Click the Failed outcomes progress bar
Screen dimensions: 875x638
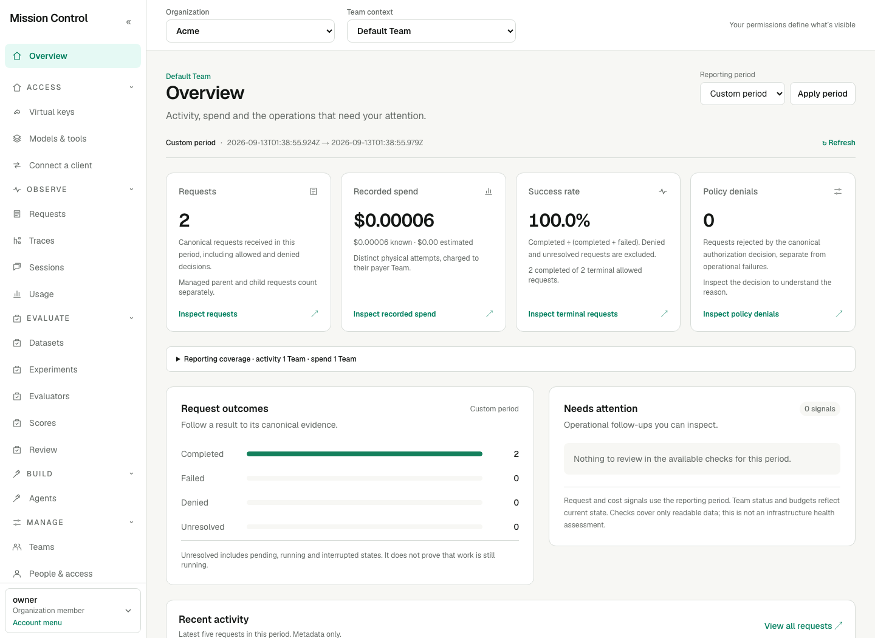tap(365, 478)
